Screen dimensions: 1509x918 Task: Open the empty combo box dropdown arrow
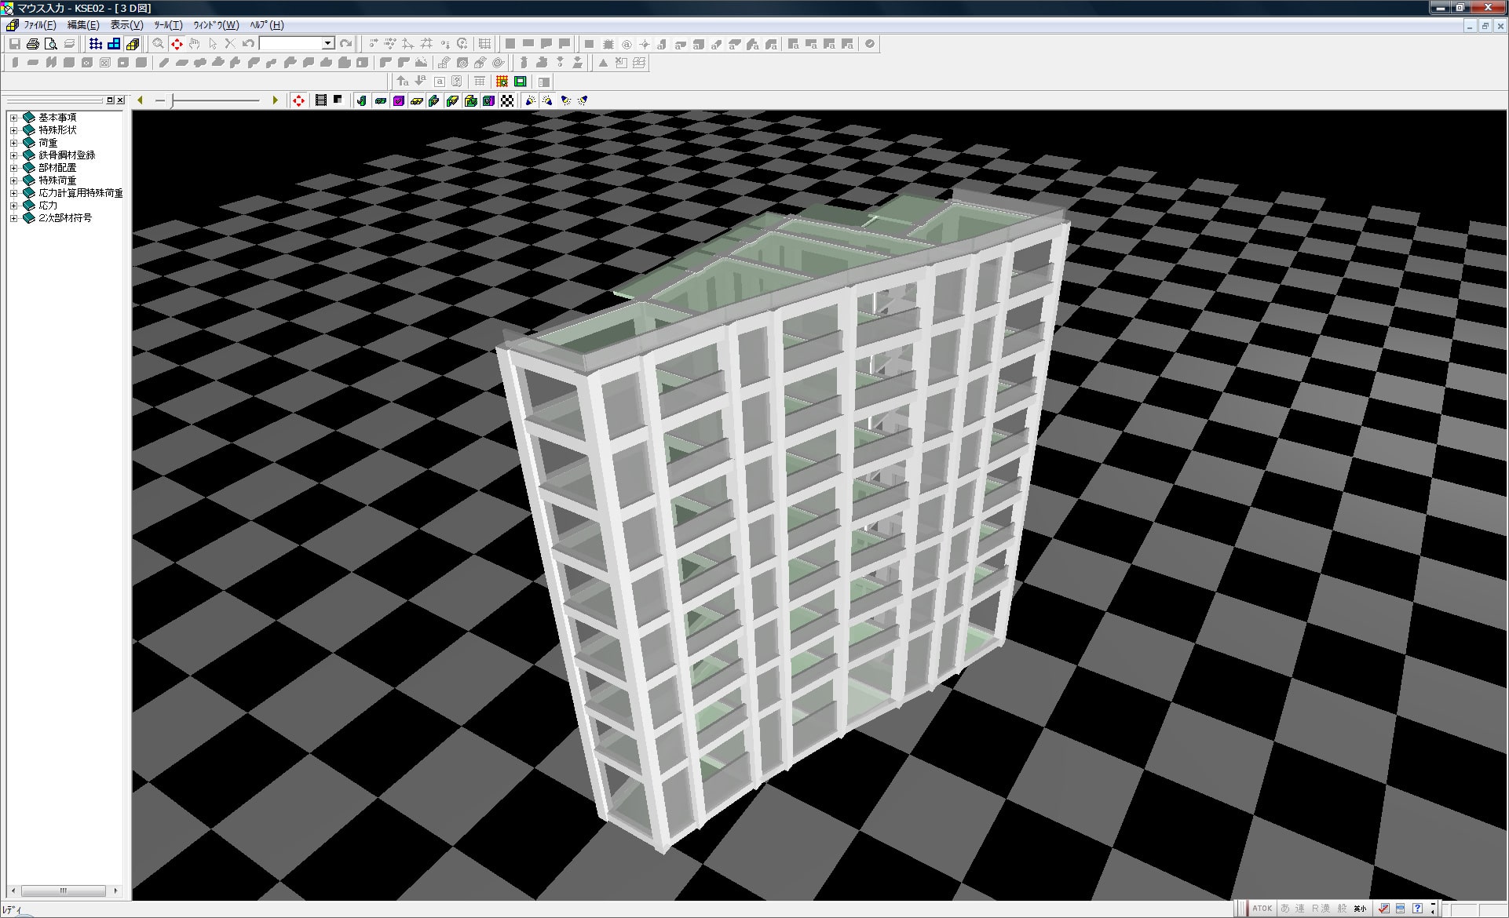click(328, 44)
